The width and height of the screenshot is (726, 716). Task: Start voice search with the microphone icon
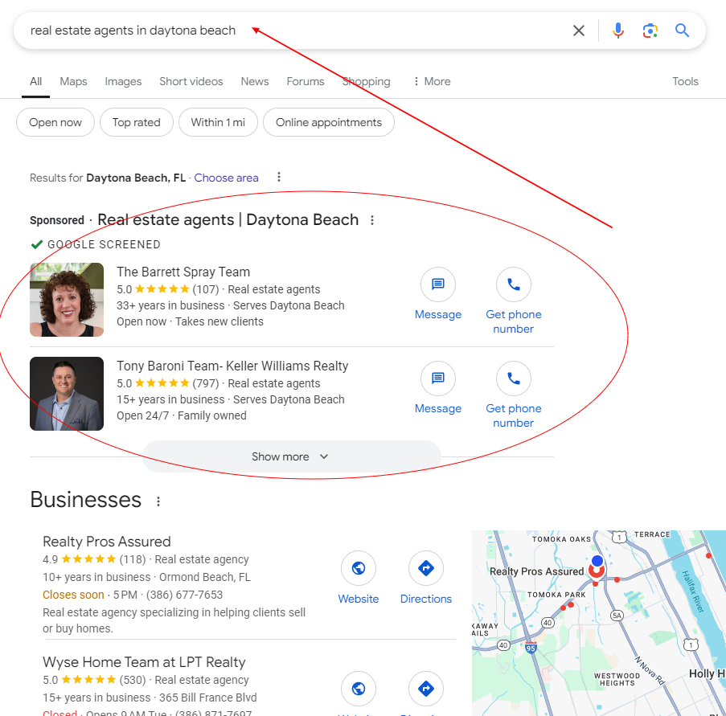pyautogui.click(x=617, y=31)
